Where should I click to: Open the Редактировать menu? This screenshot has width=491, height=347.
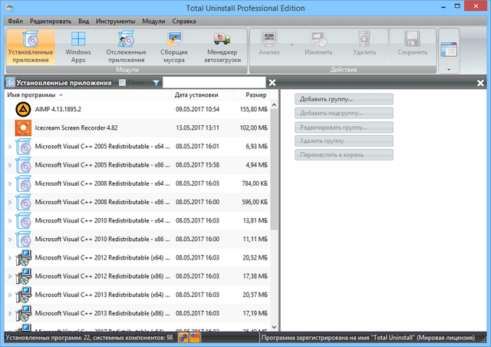click(x=51, y=21)
